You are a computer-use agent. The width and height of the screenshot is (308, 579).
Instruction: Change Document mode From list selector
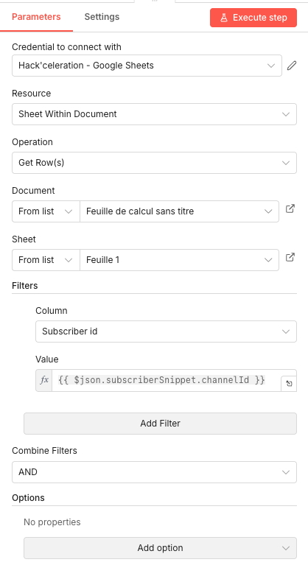pos(46,211)
